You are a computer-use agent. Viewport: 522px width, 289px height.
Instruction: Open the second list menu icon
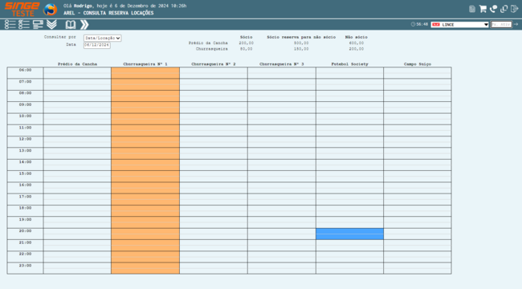tap(24, 24)
